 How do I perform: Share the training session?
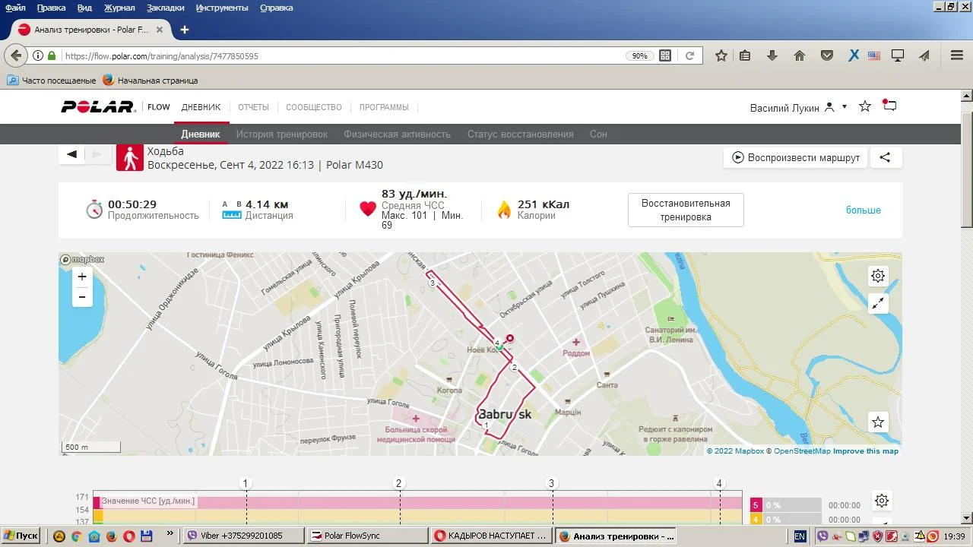(885, 157)
